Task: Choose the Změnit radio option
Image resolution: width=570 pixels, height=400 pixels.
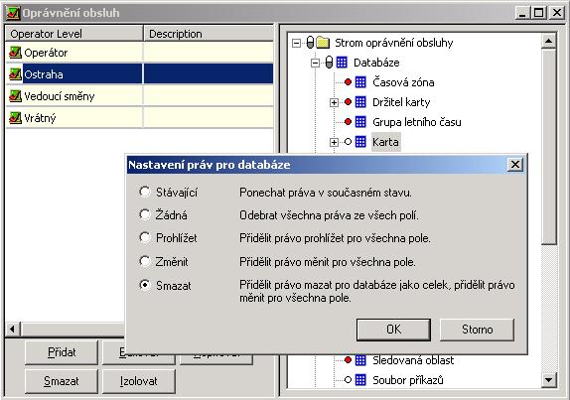Action: click(x=145, y=261)
